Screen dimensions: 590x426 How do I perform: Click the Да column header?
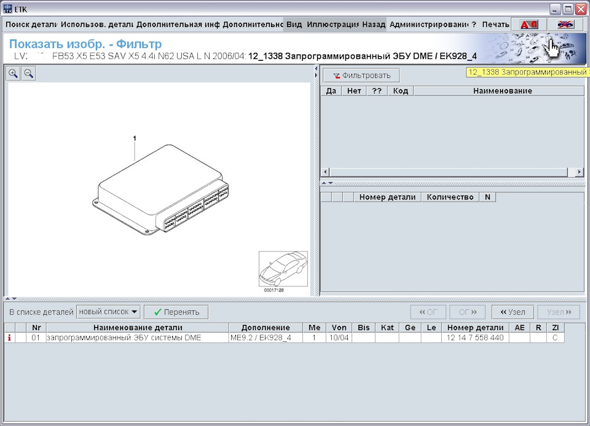(x=331, y=91)
